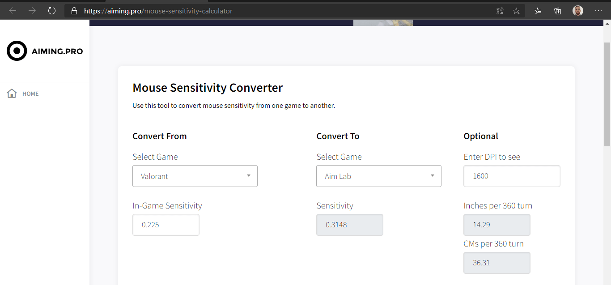Click the CMs per 360 turn value 36.31
Screen dimensions: 611x285
point(497,263)
